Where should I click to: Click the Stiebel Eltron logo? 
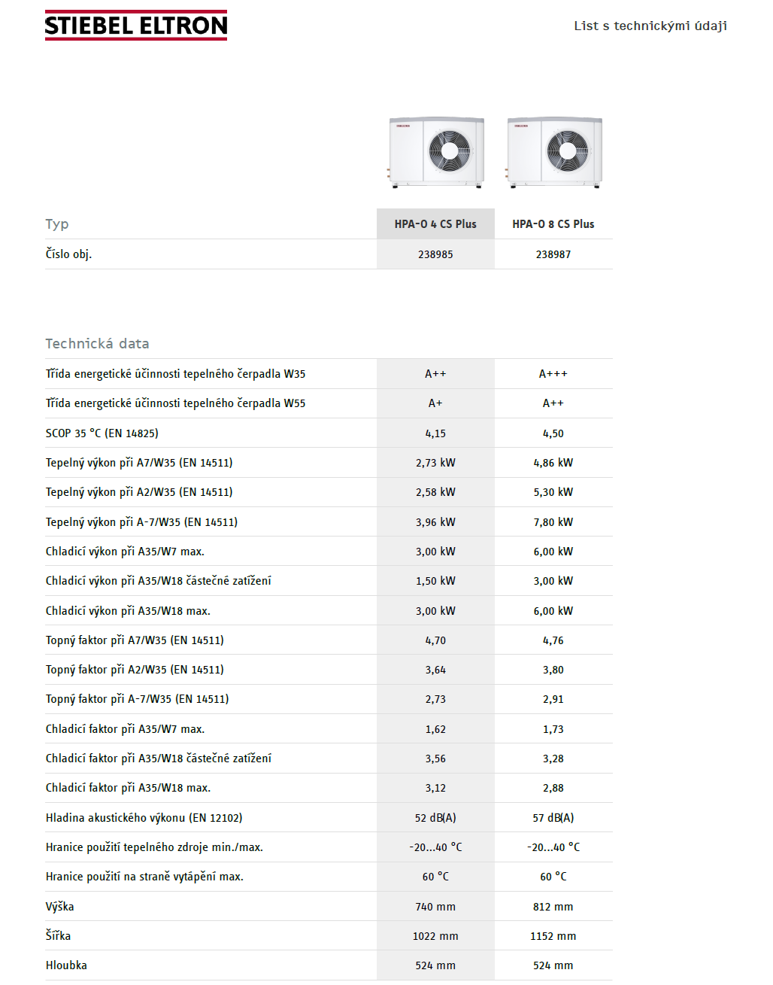tap(136, 26)
